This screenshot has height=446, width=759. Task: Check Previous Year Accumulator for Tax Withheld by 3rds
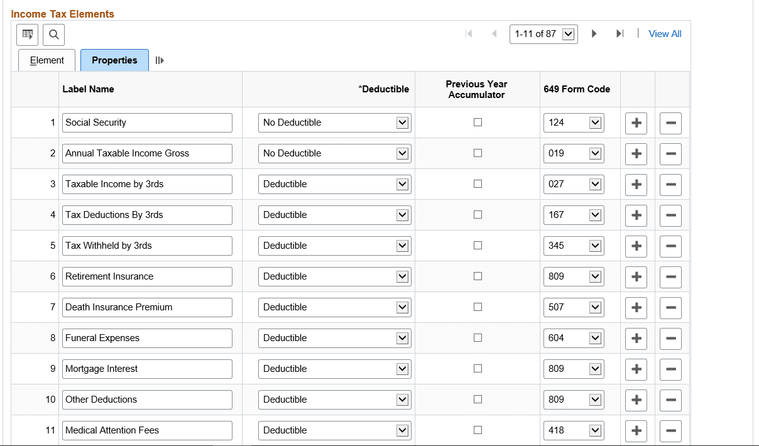pos(478,246)
